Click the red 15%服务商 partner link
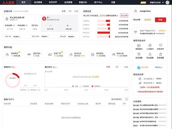 (150, 92)
